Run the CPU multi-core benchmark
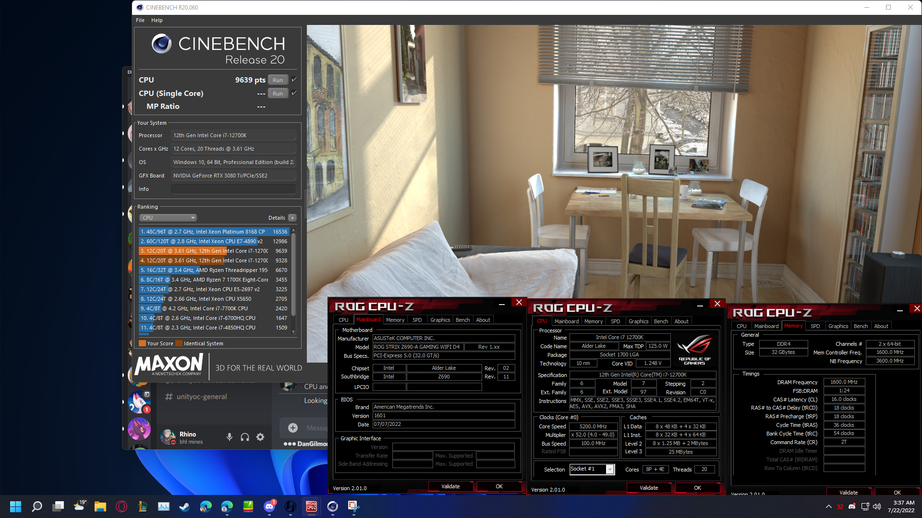The height and width of the screenshot is (518, 922). (278, 80)
